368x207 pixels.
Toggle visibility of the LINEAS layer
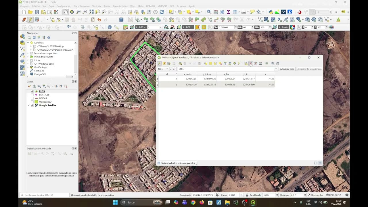(32, 98)
